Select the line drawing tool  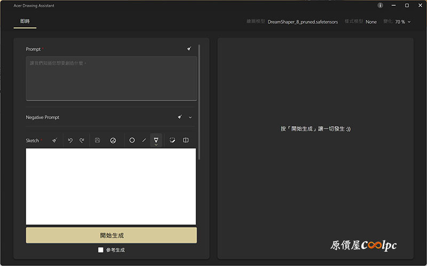point(144,140)
